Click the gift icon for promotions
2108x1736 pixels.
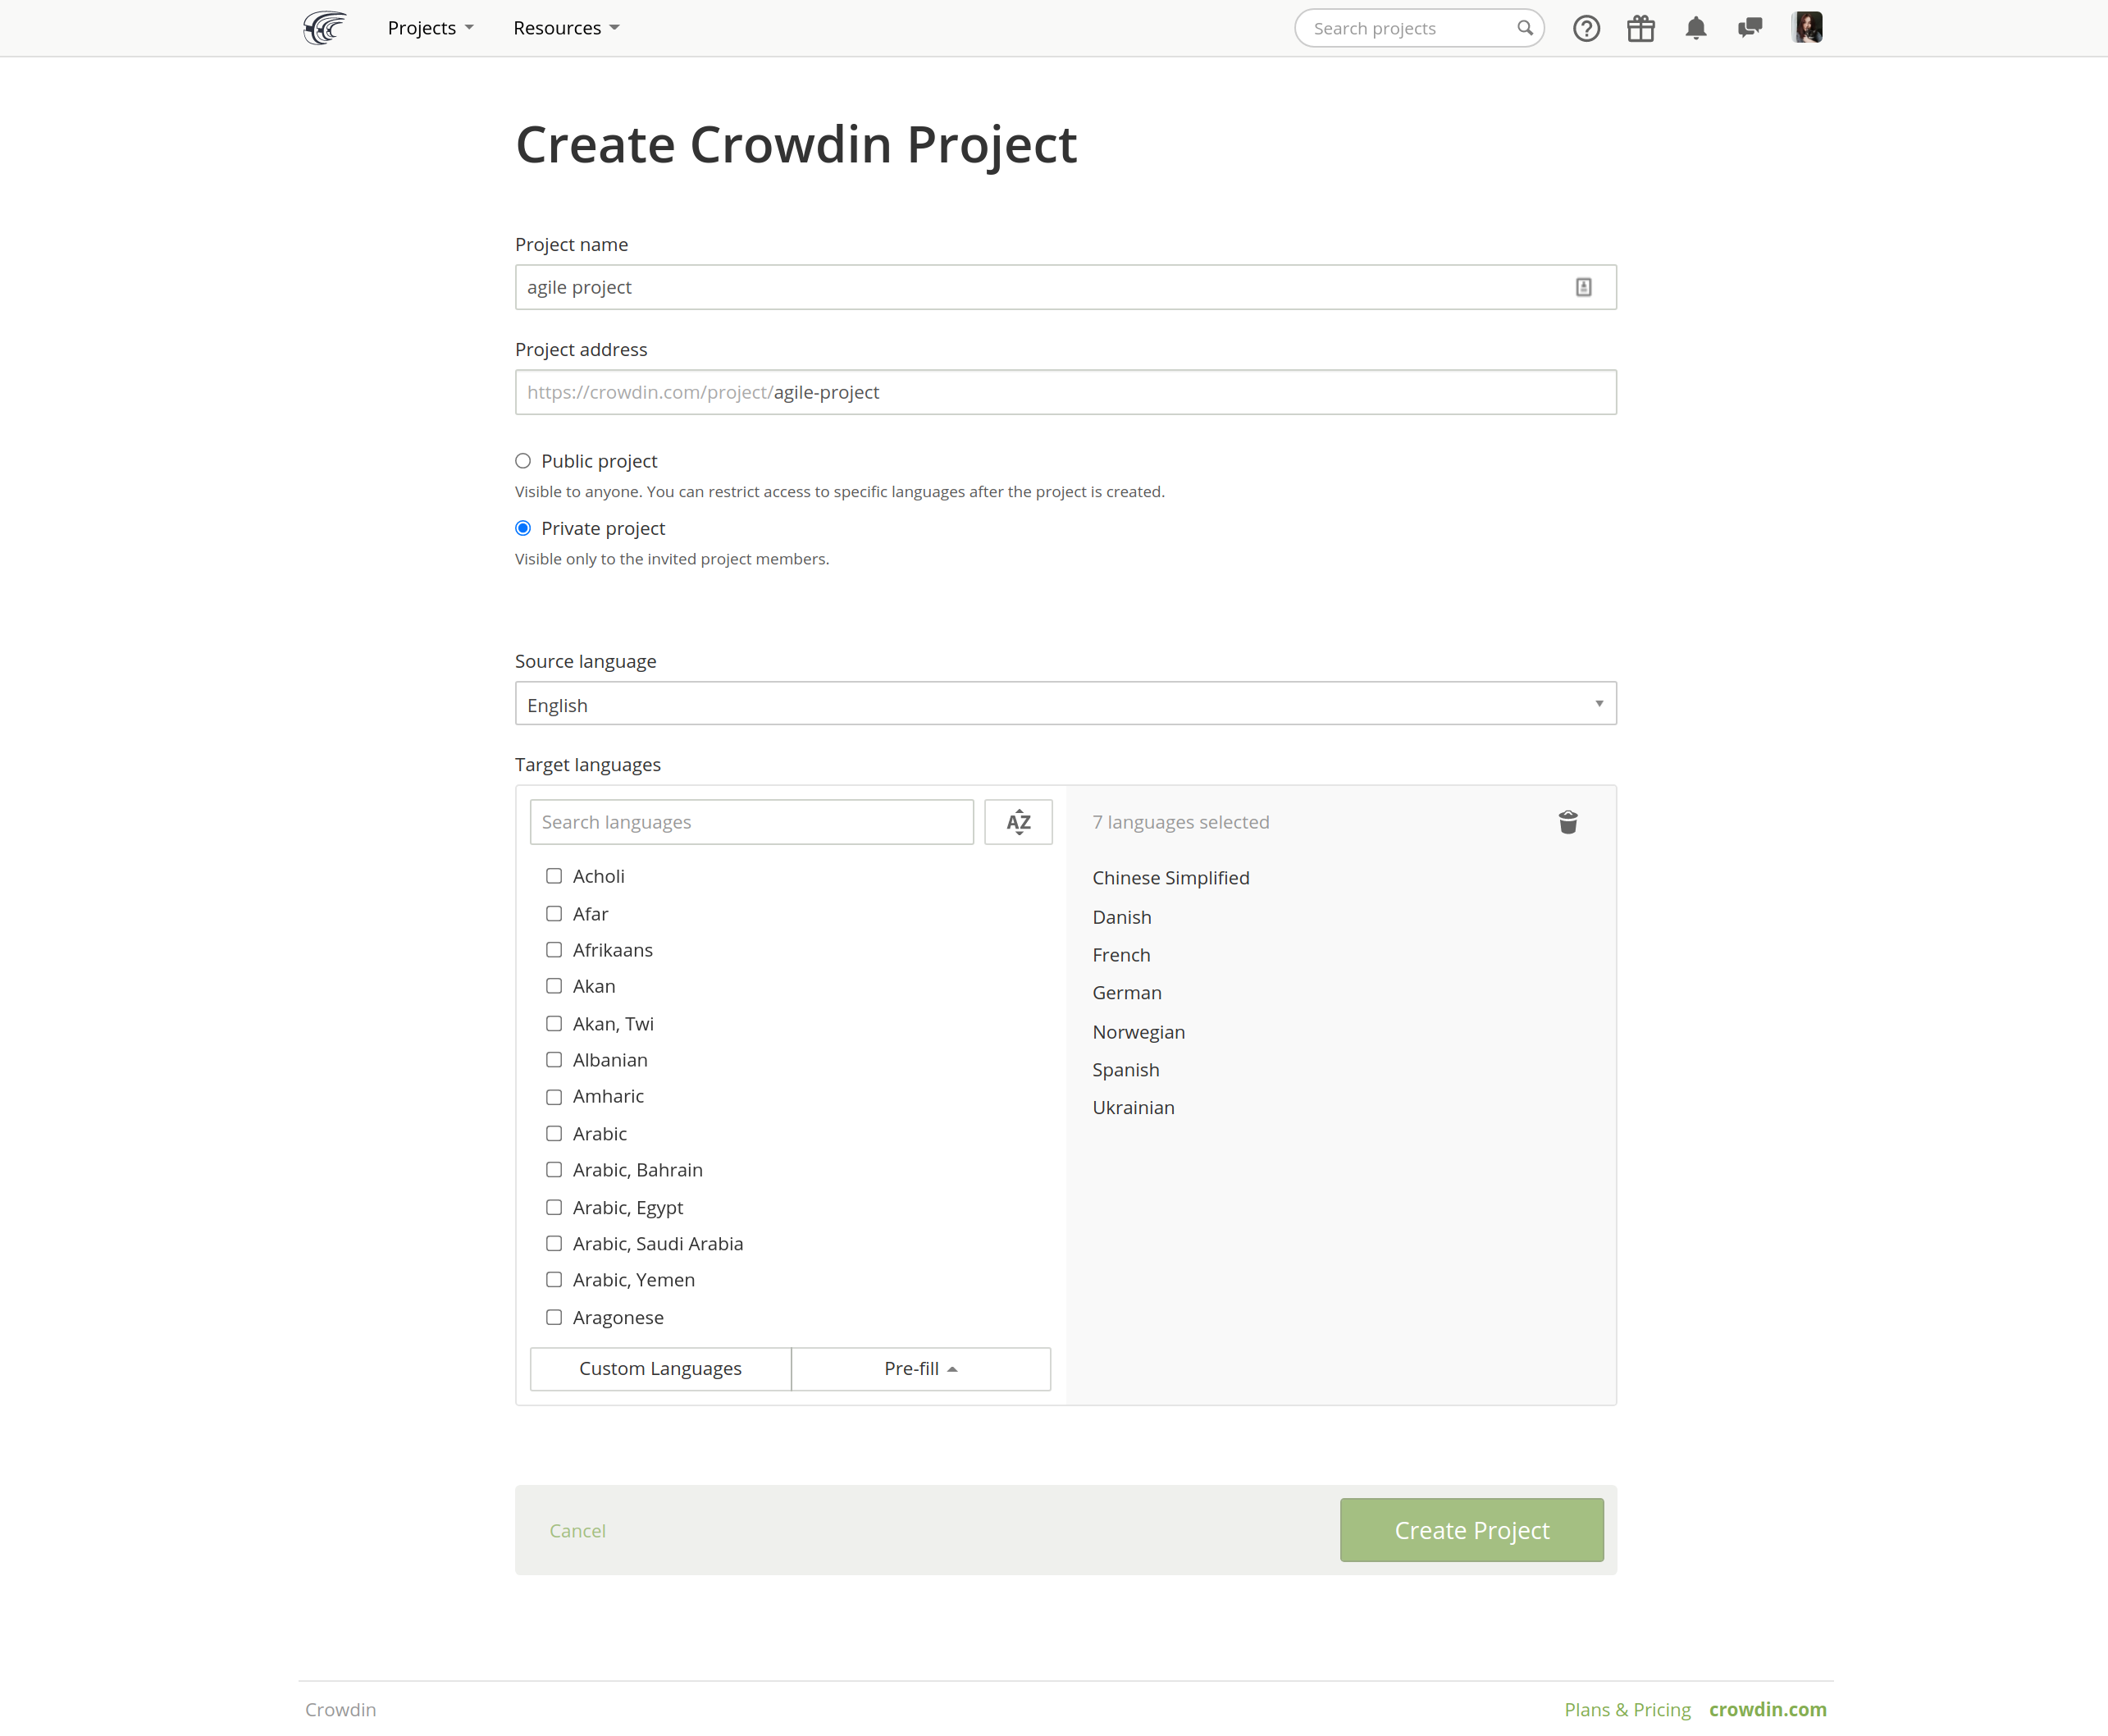pos(1640,28)
